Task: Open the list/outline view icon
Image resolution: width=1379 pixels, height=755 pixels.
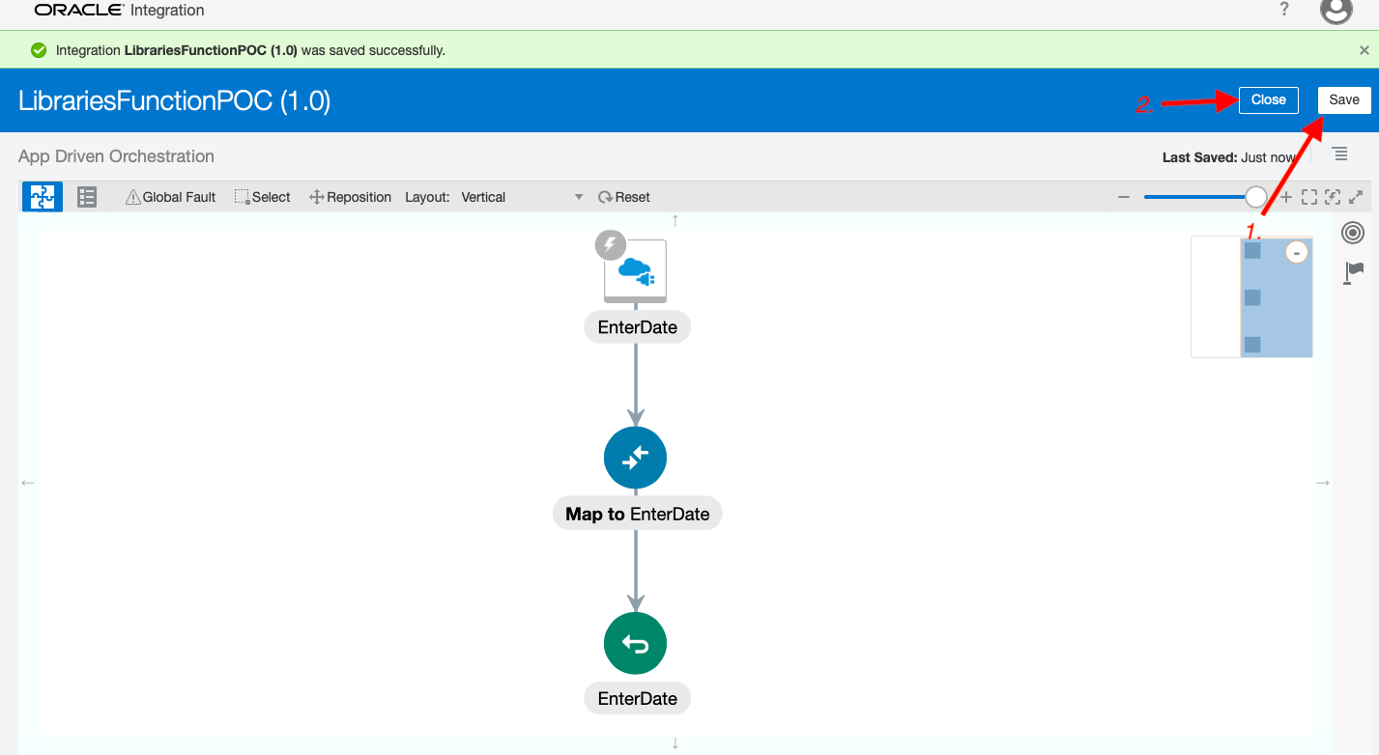Action: tap(87, 196)
